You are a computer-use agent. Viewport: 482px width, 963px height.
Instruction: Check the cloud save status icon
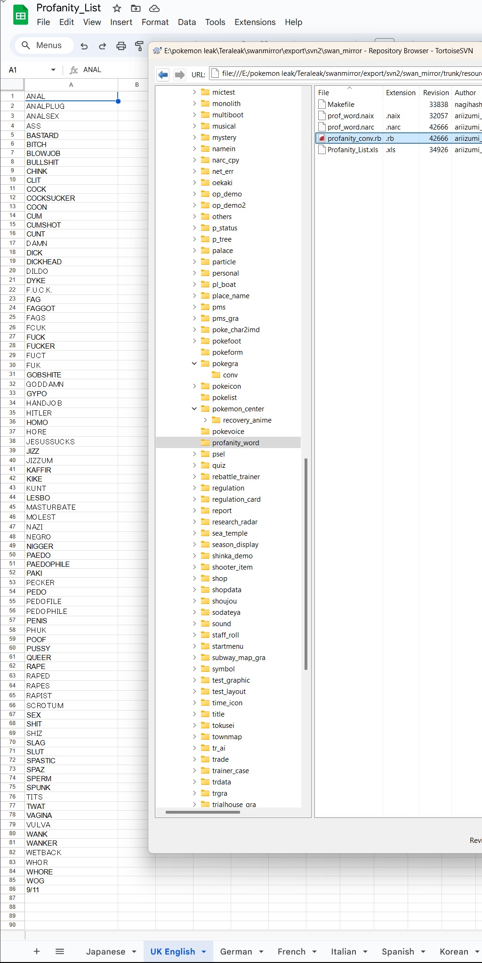(x=154, y=8)
